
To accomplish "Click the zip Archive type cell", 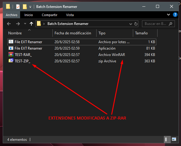I will coord(107,61).
